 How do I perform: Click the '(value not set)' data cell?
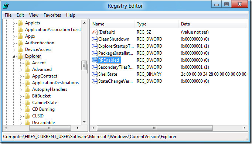coord(195,32)
